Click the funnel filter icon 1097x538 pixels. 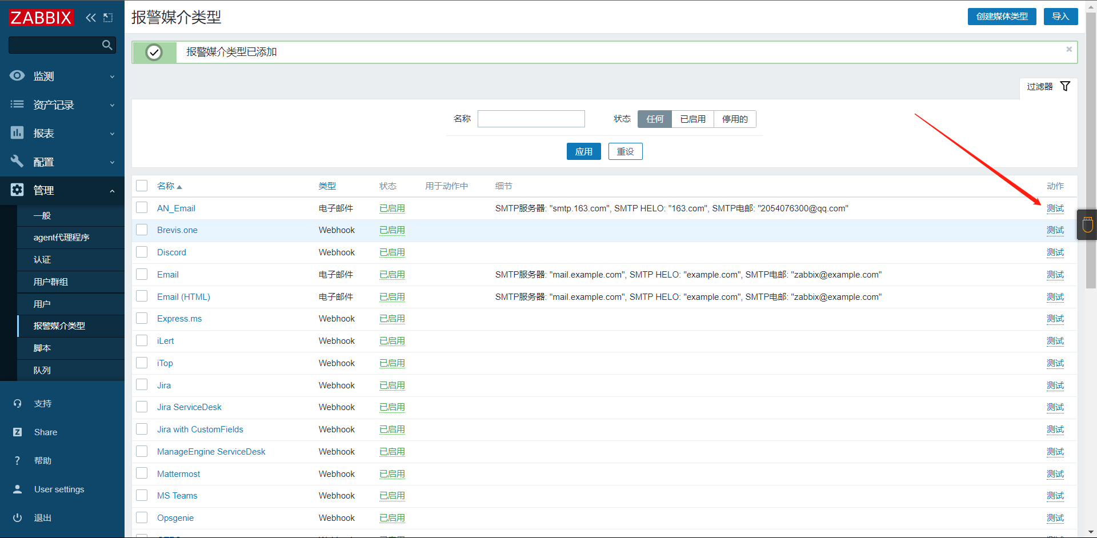(1065, 86)
